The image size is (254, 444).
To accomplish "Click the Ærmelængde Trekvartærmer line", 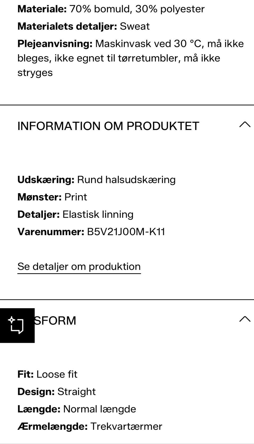I will pyautogui.click(x=89, y=427).
